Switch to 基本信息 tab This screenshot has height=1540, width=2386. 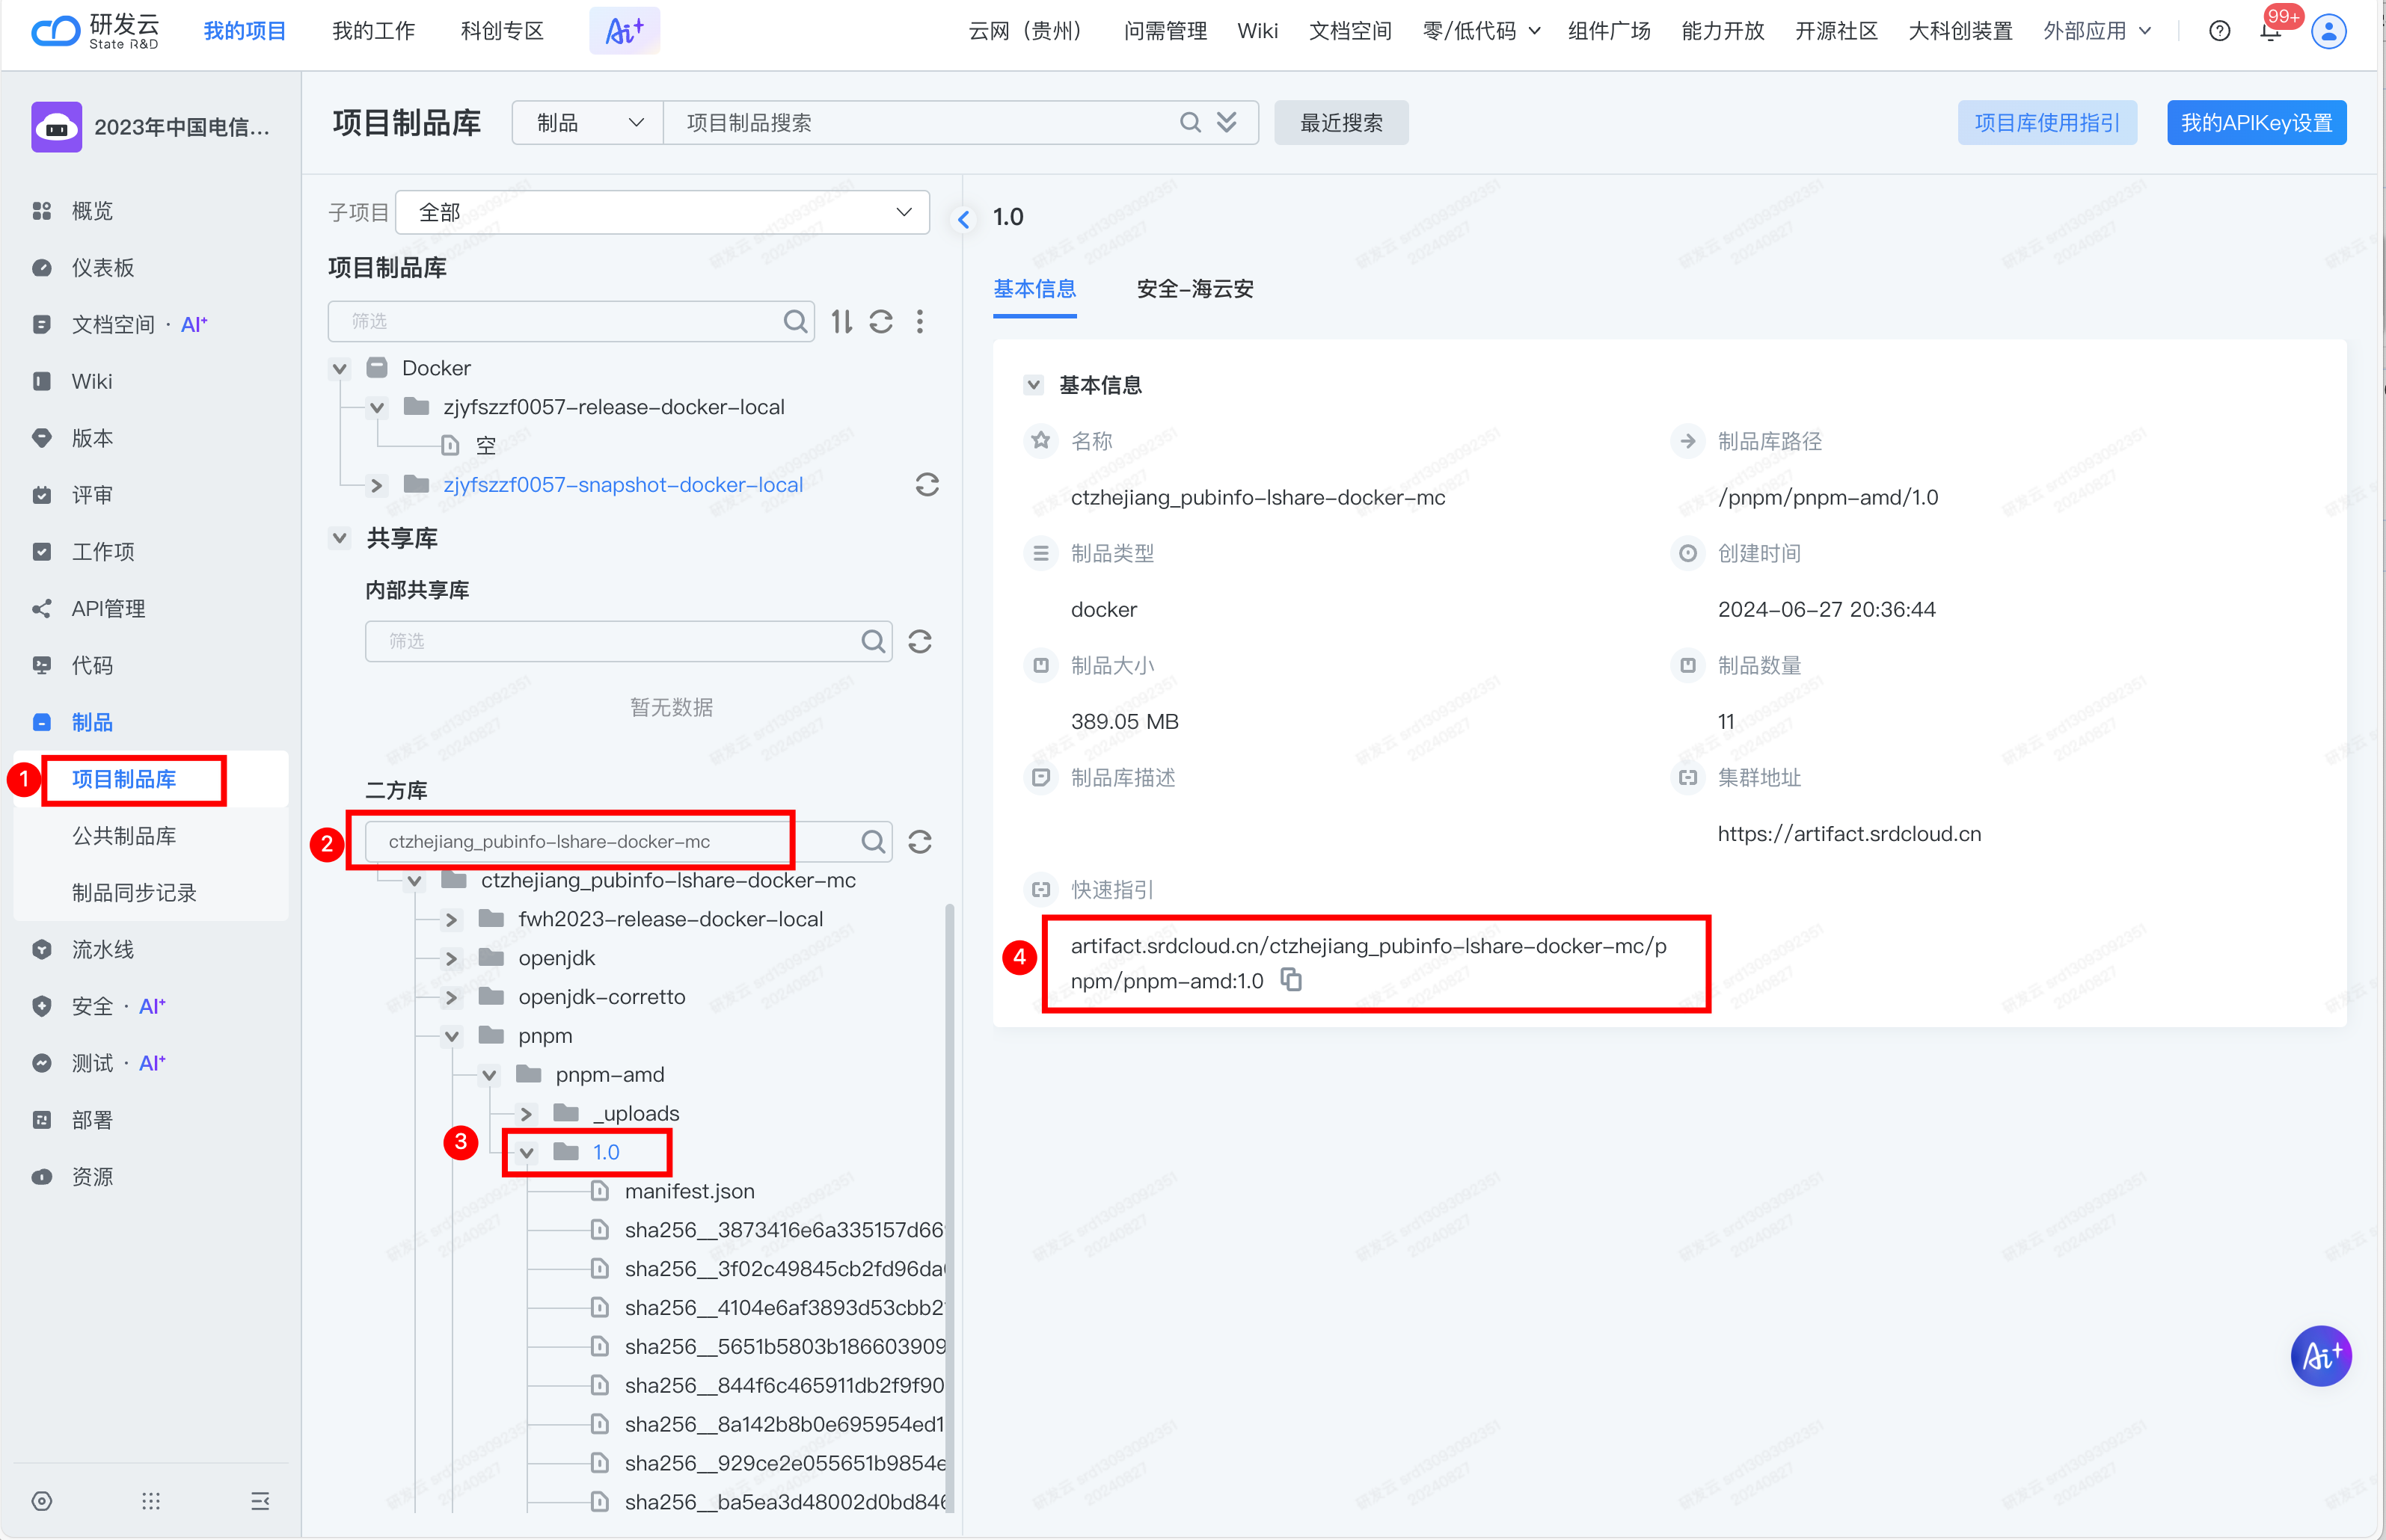pos(1034,289)
